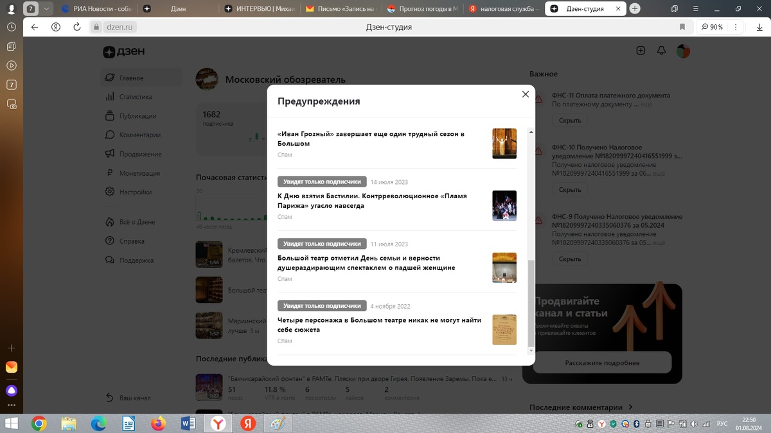This screenshot has width=771, height=433.
Task: Open the profile avatar menu
Action: (683, 51)
